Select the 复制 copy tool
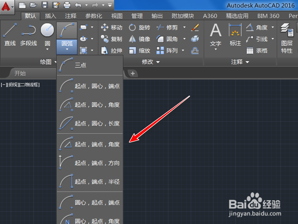 coord(111,39)
